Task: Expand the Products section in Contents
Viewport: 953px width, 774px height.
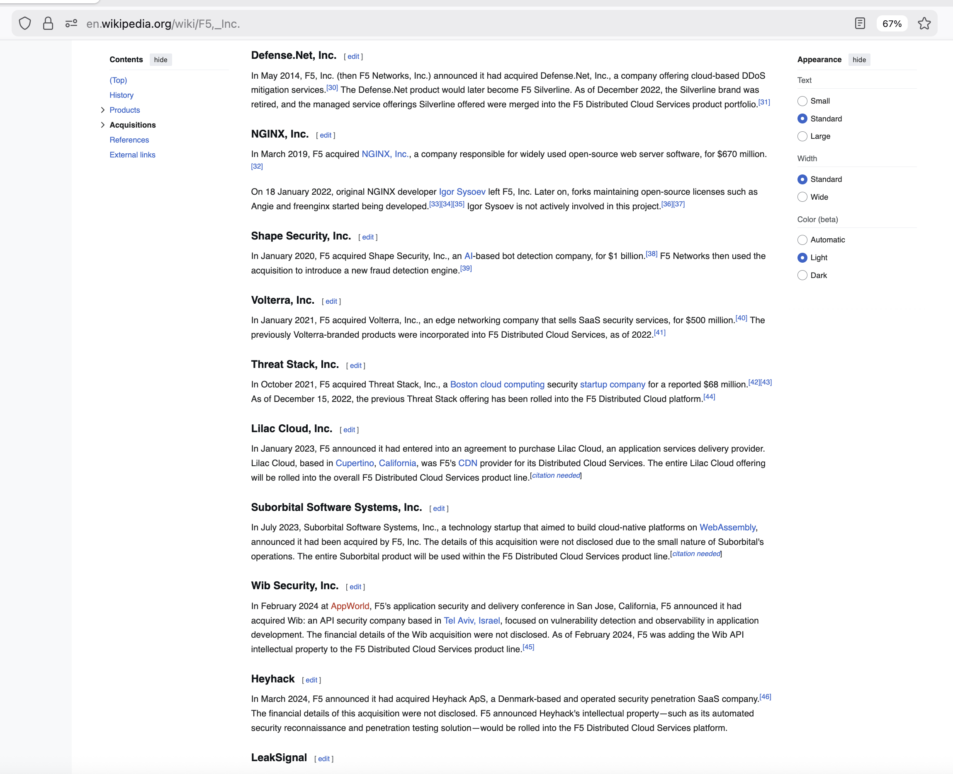Action: pyautogui.click(x=102, y=110)
